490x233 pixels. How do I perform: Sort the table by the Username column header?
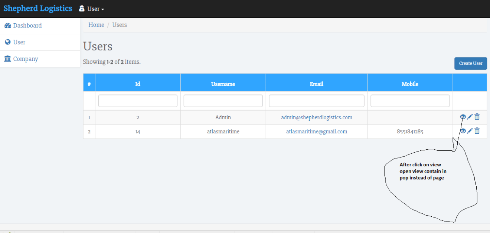[223, 84]
